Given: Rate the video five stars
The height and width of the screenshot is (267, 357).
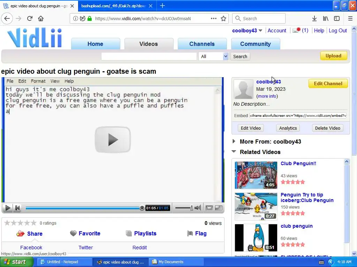Looking at the screenshot, I should [33, 223].
